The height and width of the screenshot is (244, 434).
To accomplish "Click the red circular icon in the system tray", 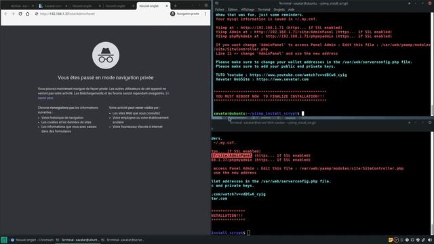I will pos(396,240).
